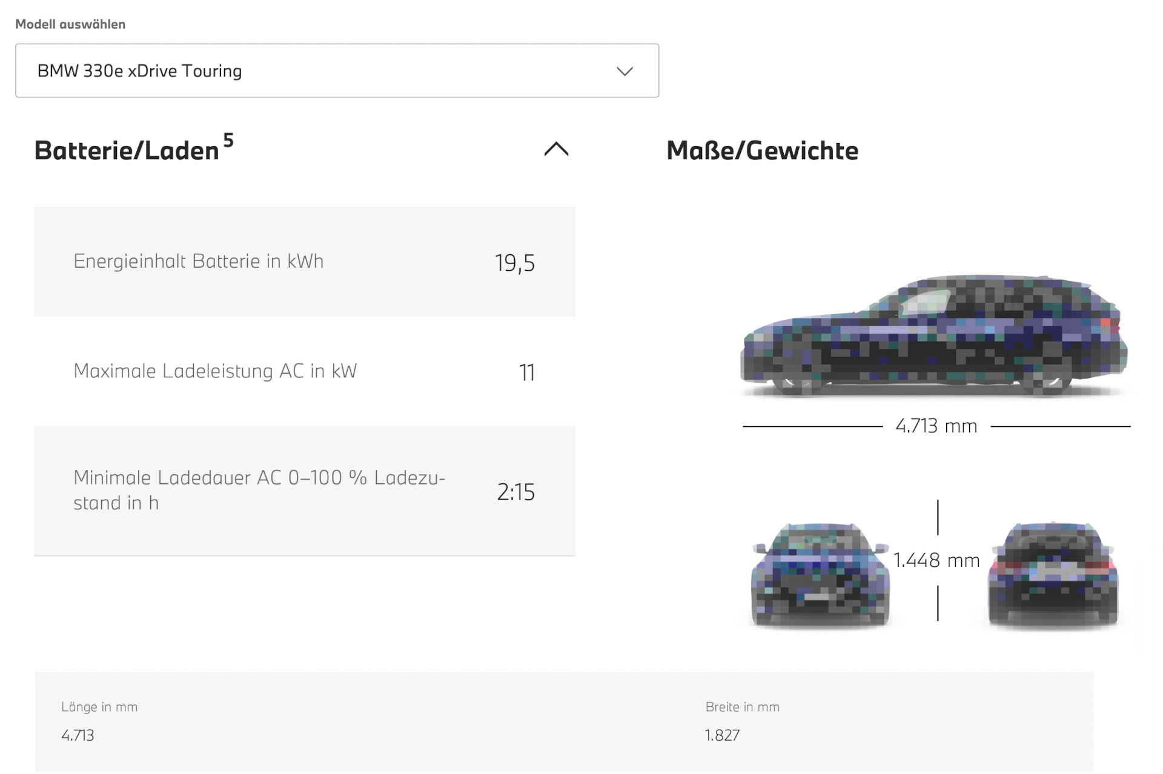Click the front-view car image
1163x774 pixels.
tap(820, 574)
